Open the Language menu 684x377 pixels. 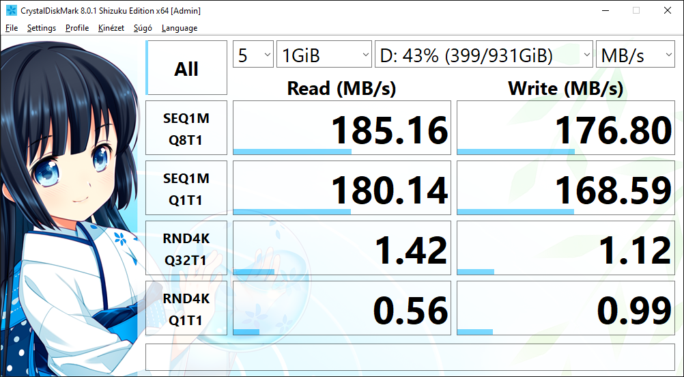point(180,28)
